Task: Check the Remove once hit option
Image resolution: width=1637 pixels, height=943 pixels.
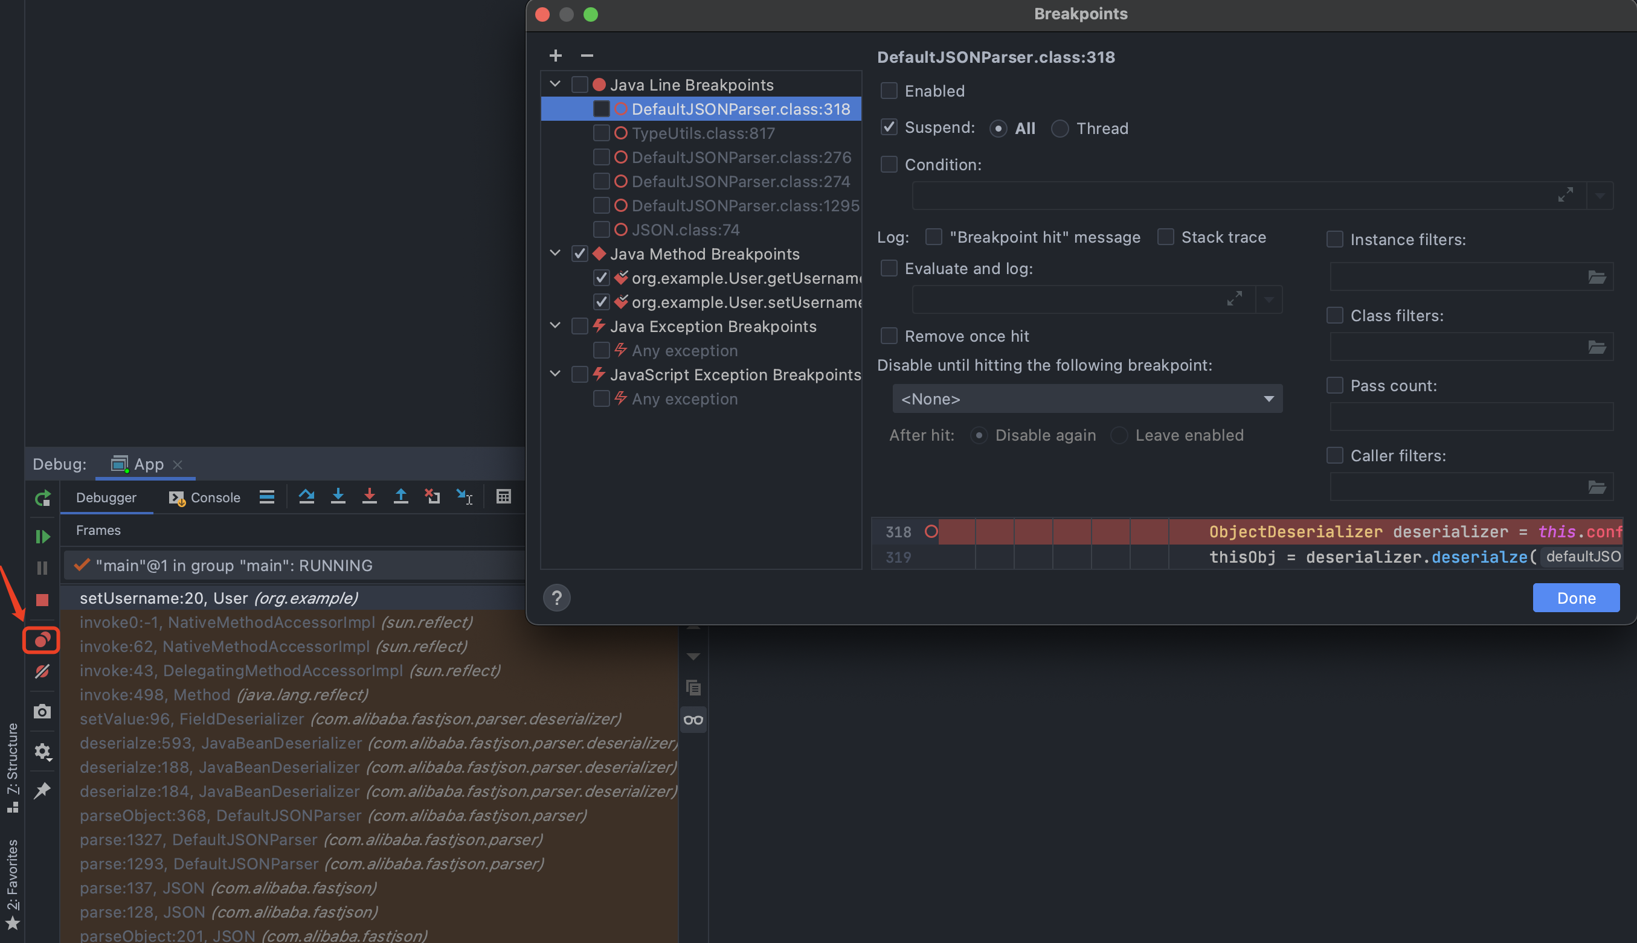Action: click(x=889, y=336)
